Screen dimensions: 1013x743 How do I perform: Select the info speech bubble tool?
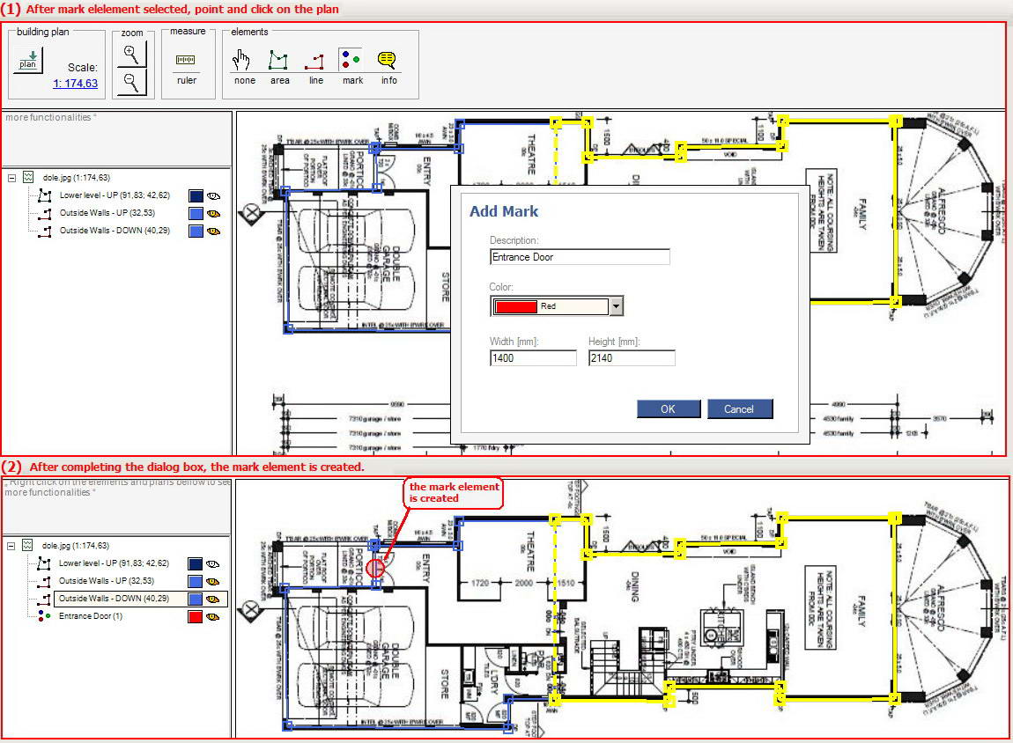pyautogui.click(x=387, y=60)
